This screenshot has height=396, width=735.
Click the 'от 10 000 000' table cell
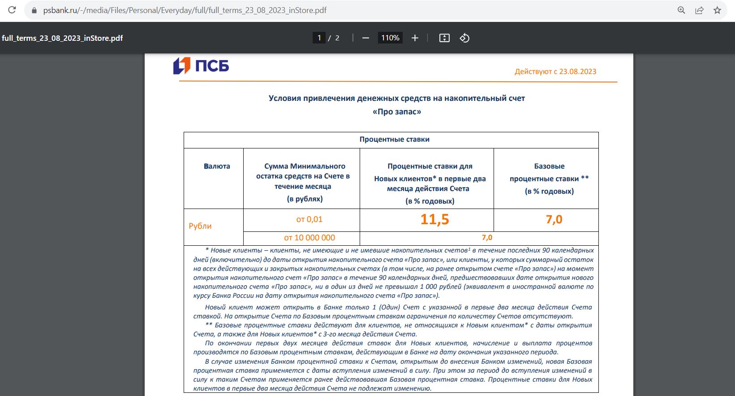(x=309, y=238)
